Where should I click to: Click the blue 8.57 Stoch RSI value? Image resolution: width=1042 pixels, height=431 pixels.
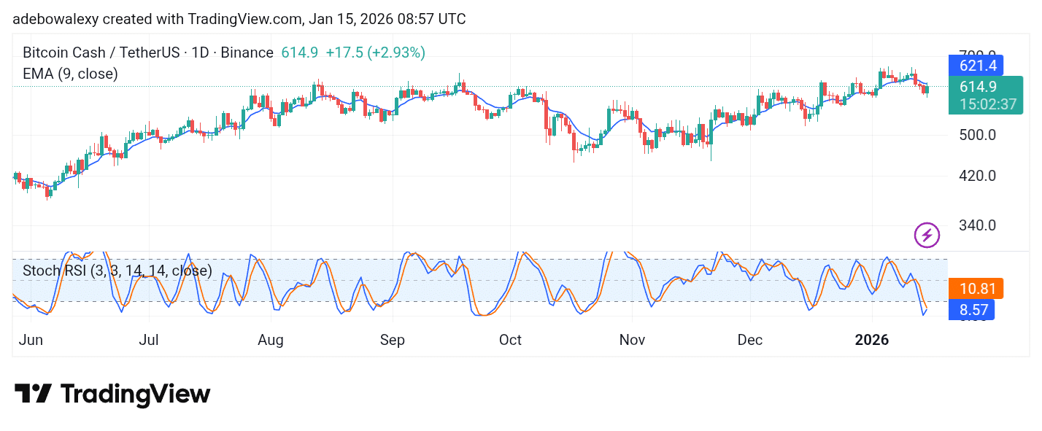(x=972, y=309)
